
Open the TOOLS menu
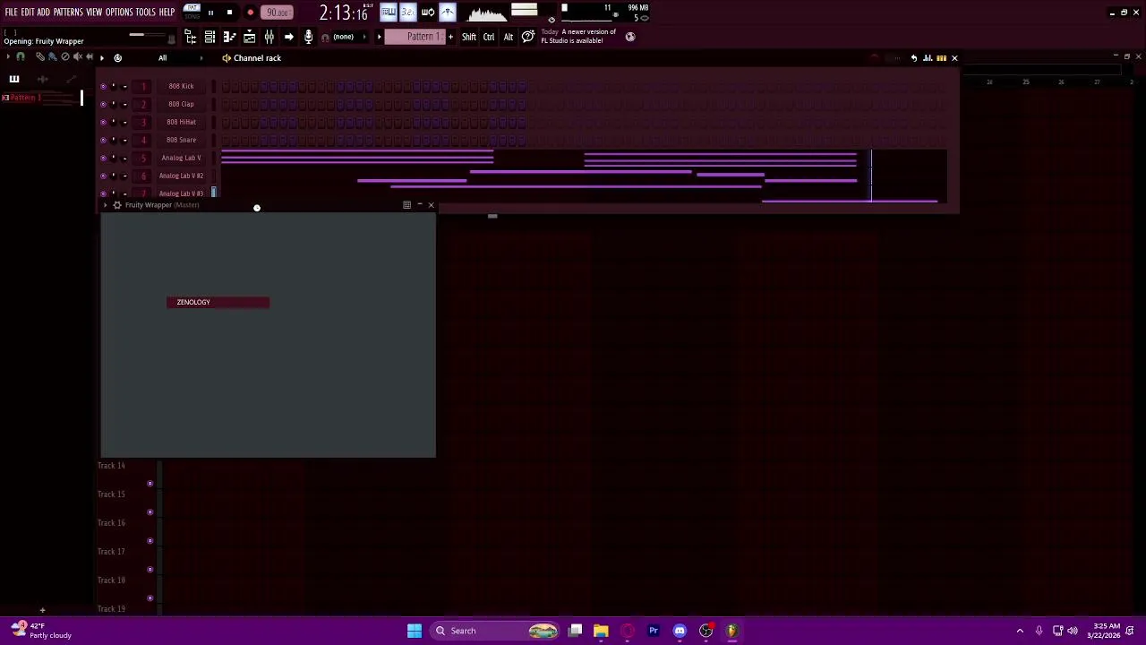pos(146,12)
